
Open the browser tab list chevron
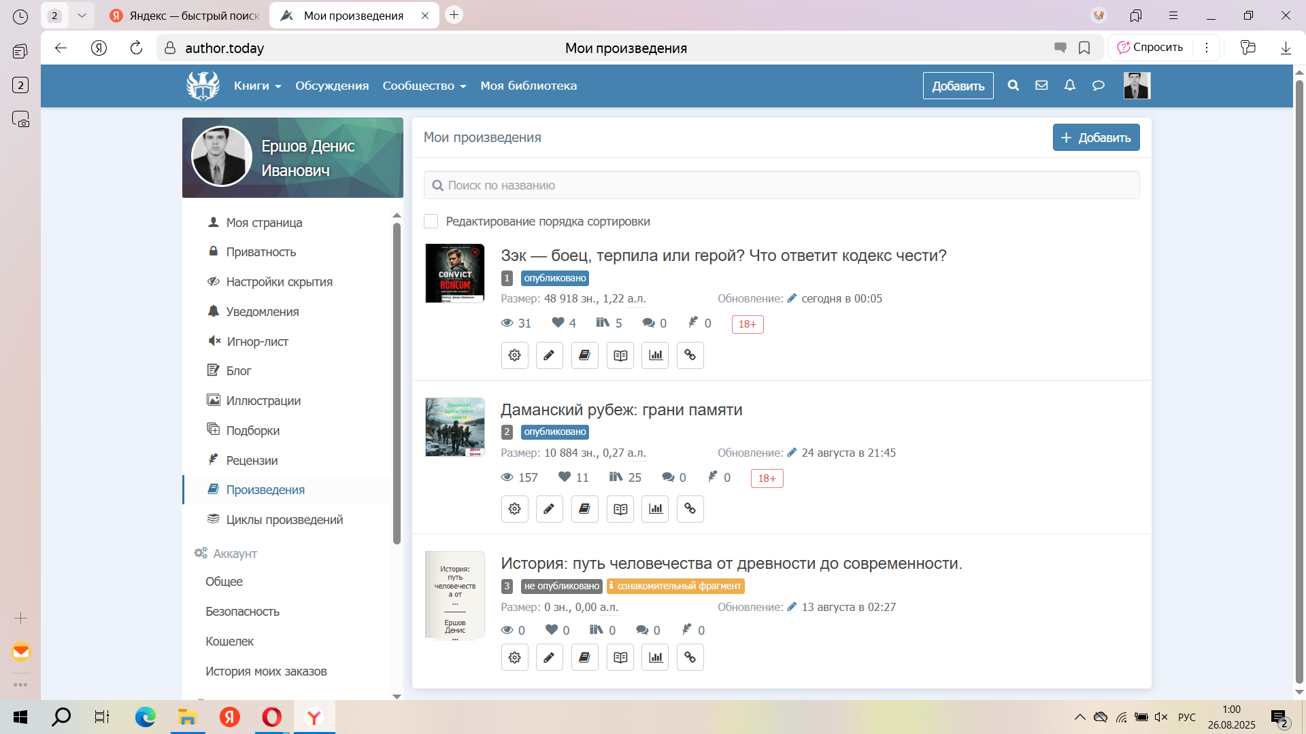(x=82, y=15)
